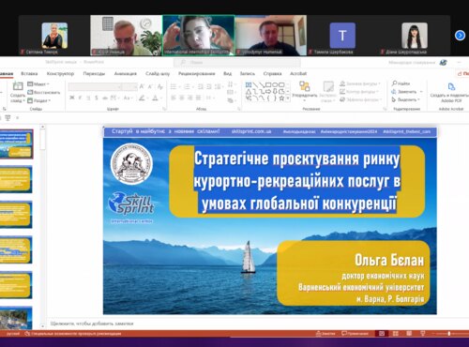Select the right arrow shape in gallery
Viewport: 469px width, 347px height.
pos(268,92)
